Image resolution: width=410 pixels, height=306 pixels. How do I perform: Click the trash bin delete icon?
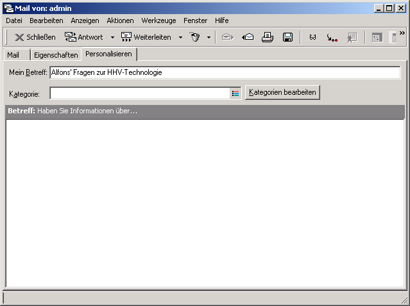195,37
